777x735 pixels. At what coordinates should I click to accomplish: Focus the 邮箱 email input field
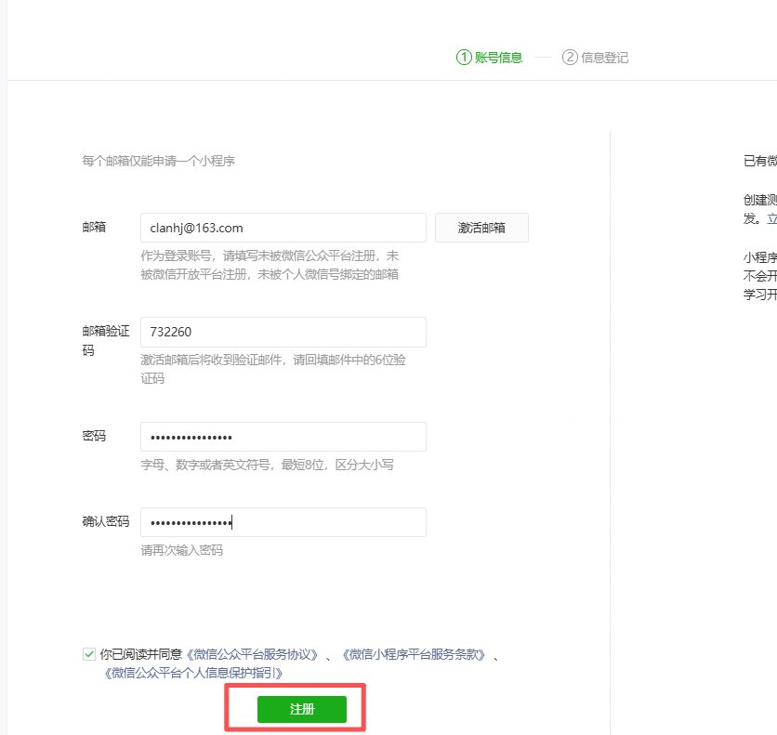(283, 228)
